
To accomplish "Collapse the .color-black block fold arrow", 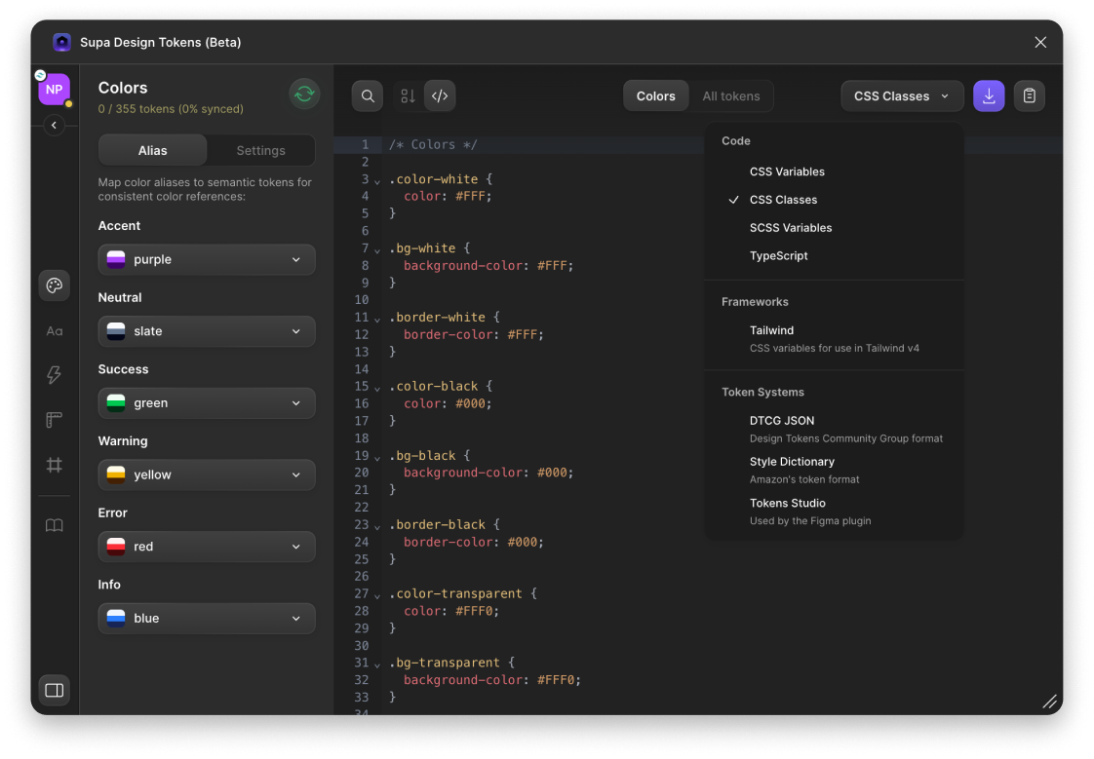I will (x=376, y=388).
